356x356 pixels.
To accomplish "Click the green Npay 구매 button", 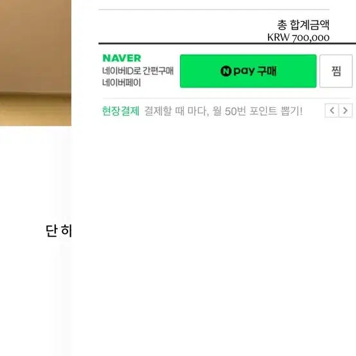I will tap(248, 71).
